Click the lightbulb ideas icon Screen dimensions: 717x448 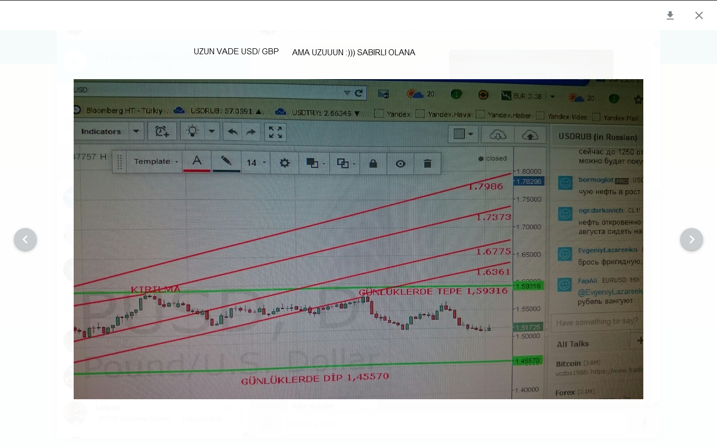pos(192,131)
